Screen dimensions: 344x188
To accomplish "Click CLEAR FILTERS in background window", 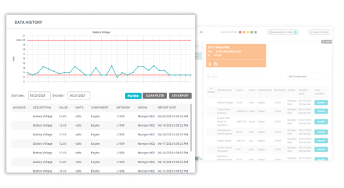I will point(319,32).
